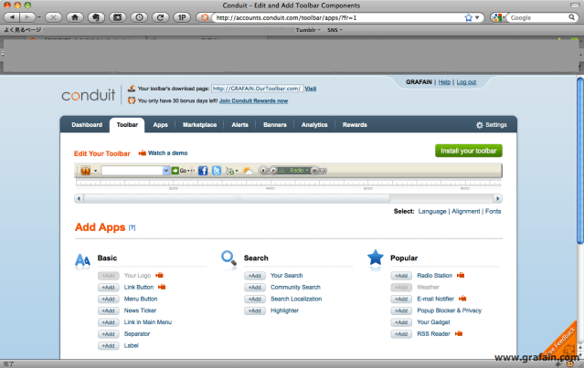Click the Visit link for download page
This screenshot has height=368, width=584.
pos(310,89)
